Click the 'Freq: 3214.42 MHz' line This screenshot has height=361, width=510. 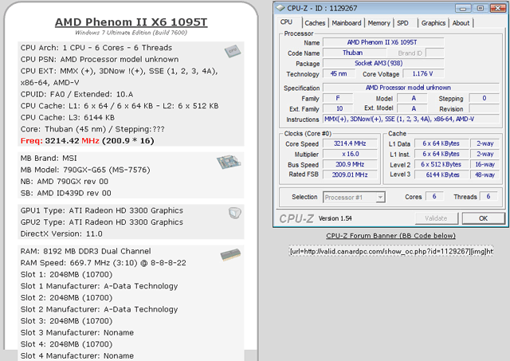coord(87,141)
